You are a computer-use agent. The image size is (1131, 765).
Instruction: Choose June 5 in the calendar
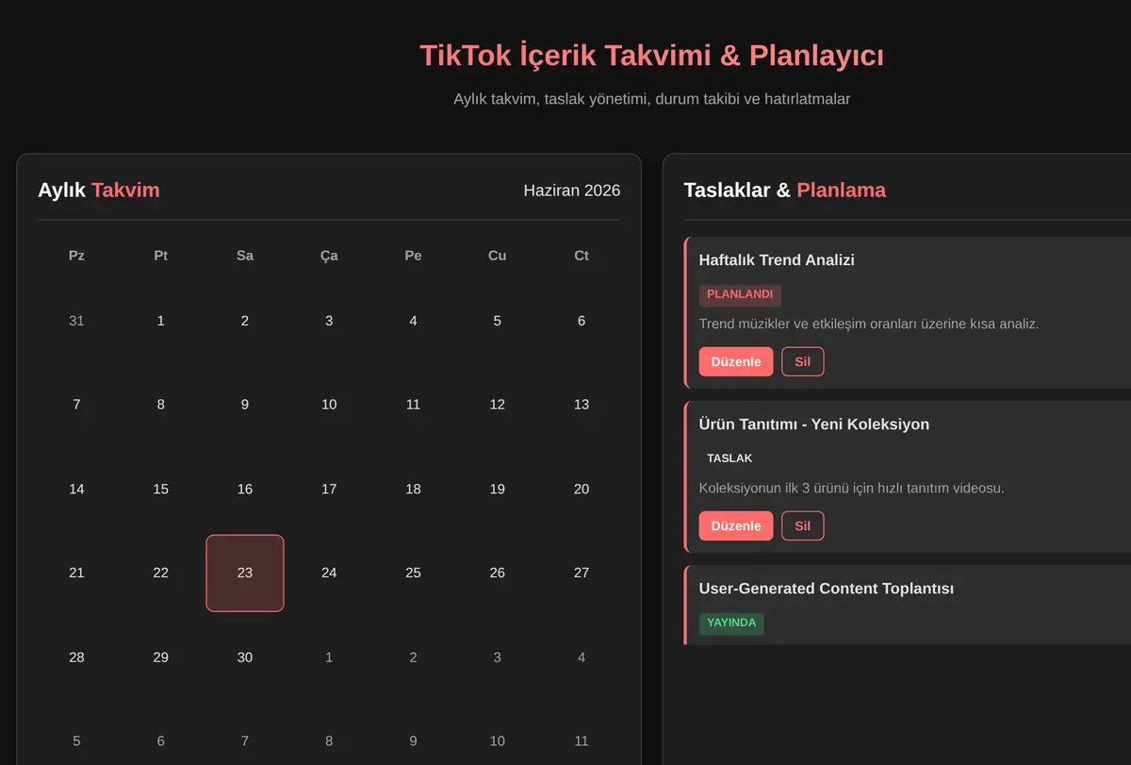[x=498, y=321]
